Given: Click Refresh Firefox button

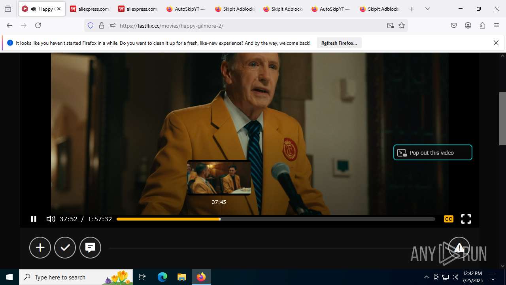Looking at the screenshot, I should tap(339, 43).
